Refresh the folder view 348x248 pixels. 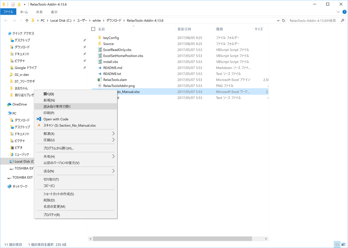click(x=283, y=20)
